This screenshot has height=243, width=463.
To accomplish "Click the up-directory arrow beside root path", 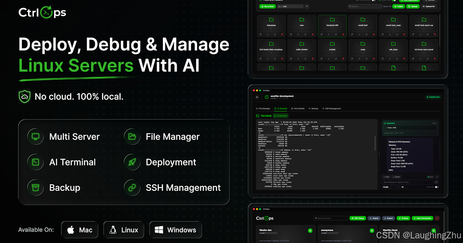I will [307, 7].
